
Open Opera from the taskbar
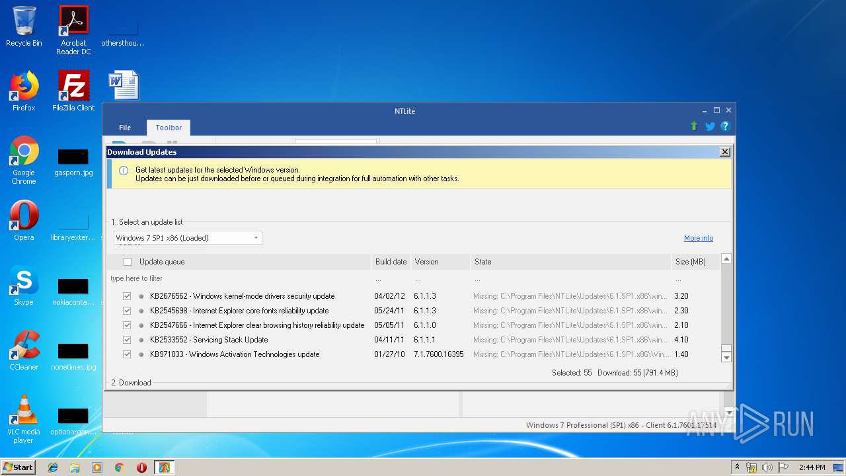pyautogui.click(x=141, y=467)
